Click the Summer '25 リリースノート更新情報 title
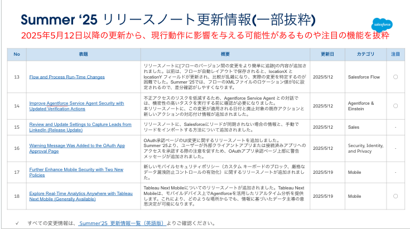410x229 pixels. (x=168, y=20)
